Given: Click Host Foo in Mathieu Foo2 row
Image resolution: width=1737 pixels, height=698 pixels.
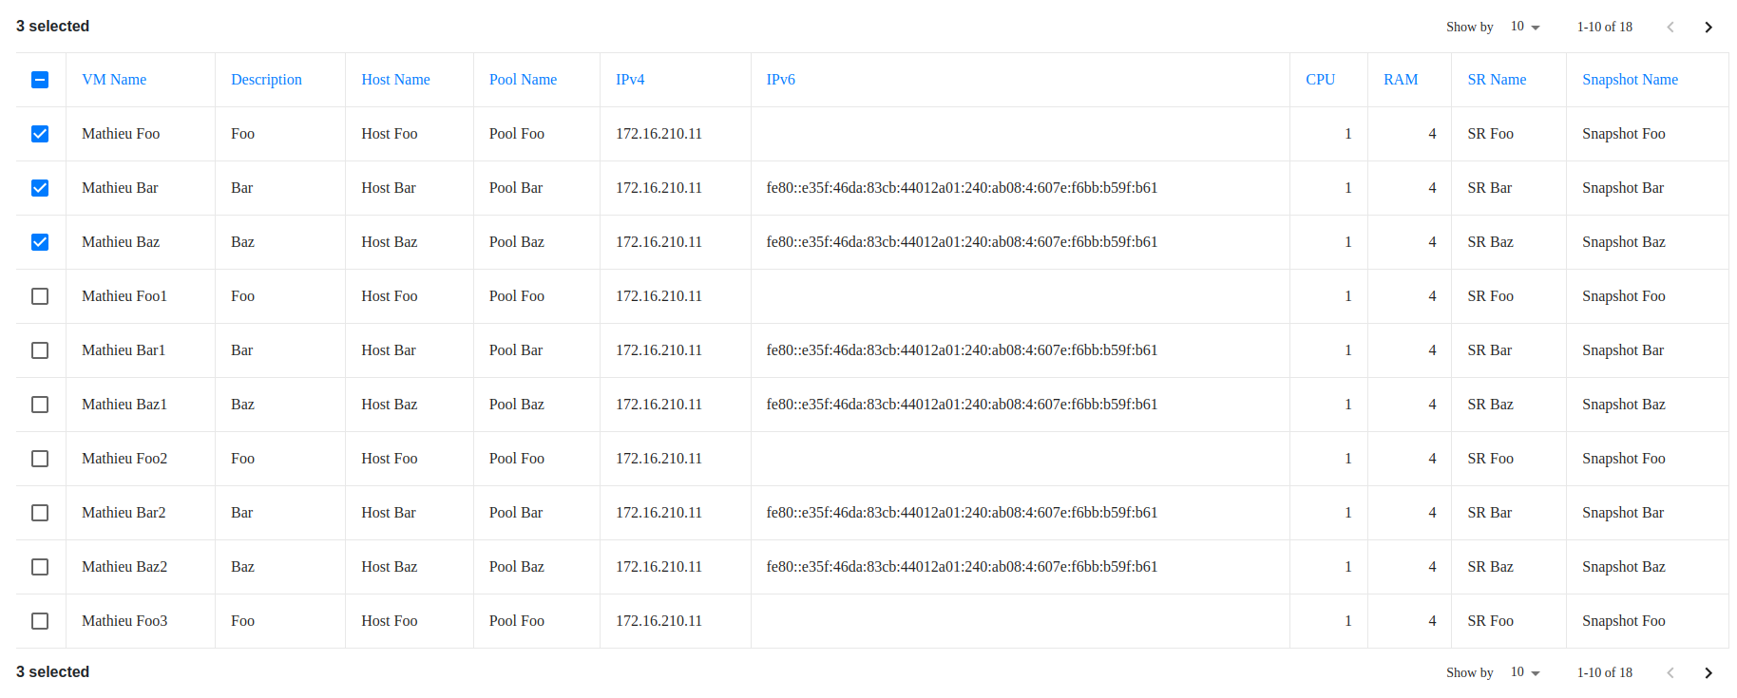Looking at the screenshot, I should [390, 459].
